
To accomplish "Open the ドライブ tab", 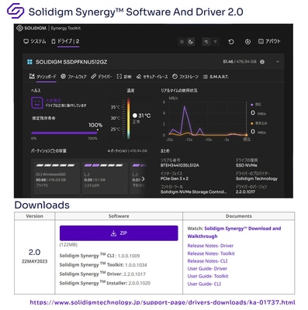I will [65, 41].
